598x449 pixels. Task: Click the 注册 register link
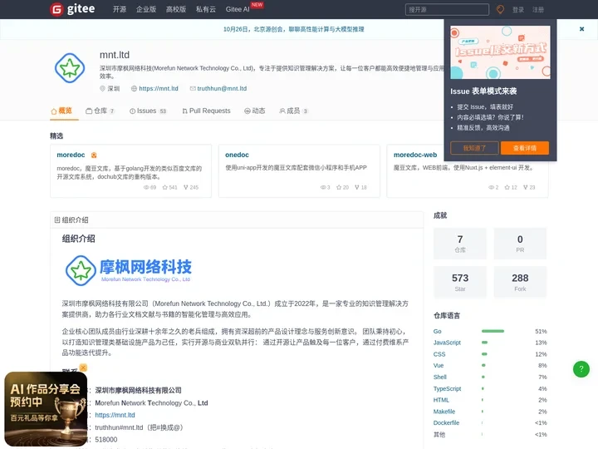538,9
